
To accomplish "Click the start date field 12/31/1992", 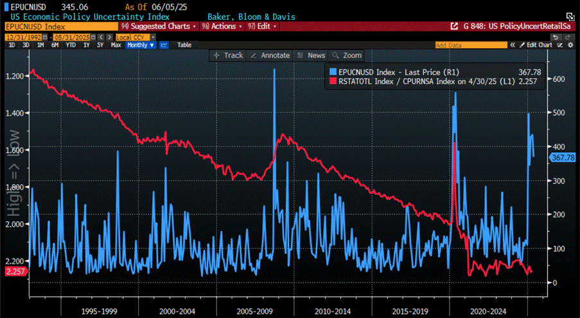I will tap(24, 37).
